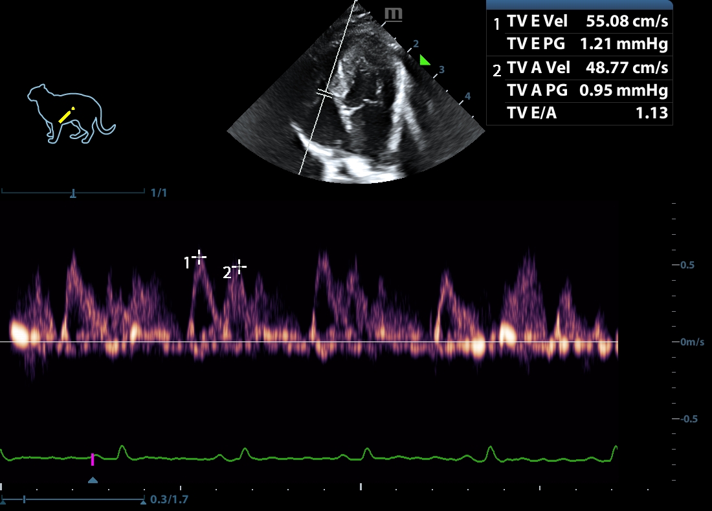Click the TV A PG result row

click(579, 91)
